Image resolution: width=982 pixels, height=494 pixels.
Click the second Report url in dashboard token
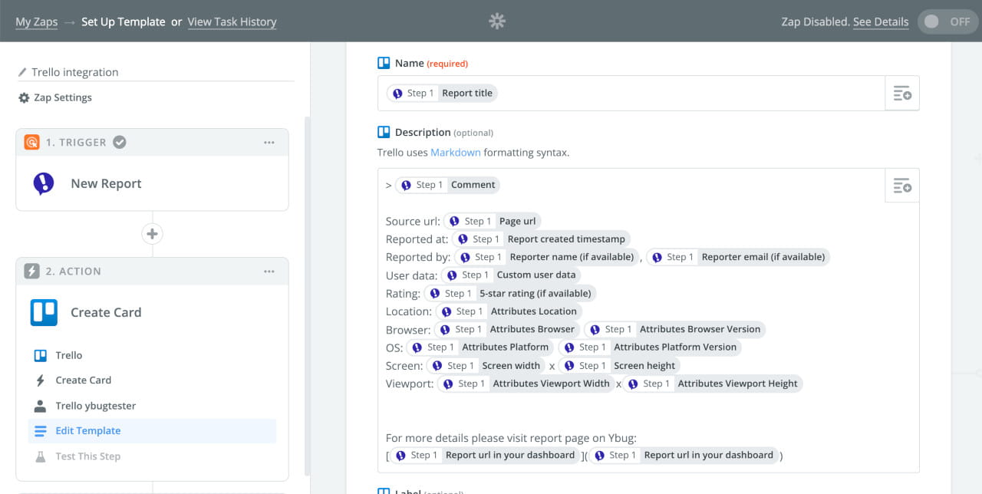click(683, 455)
